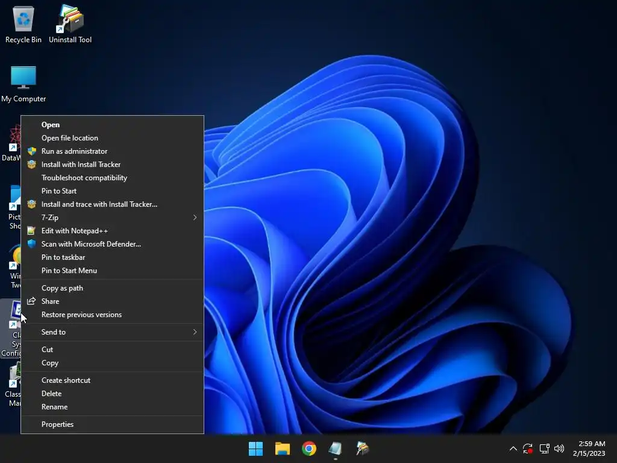
Task: Open the volume speaker tray icon
Action: click(x=559, y=449)
